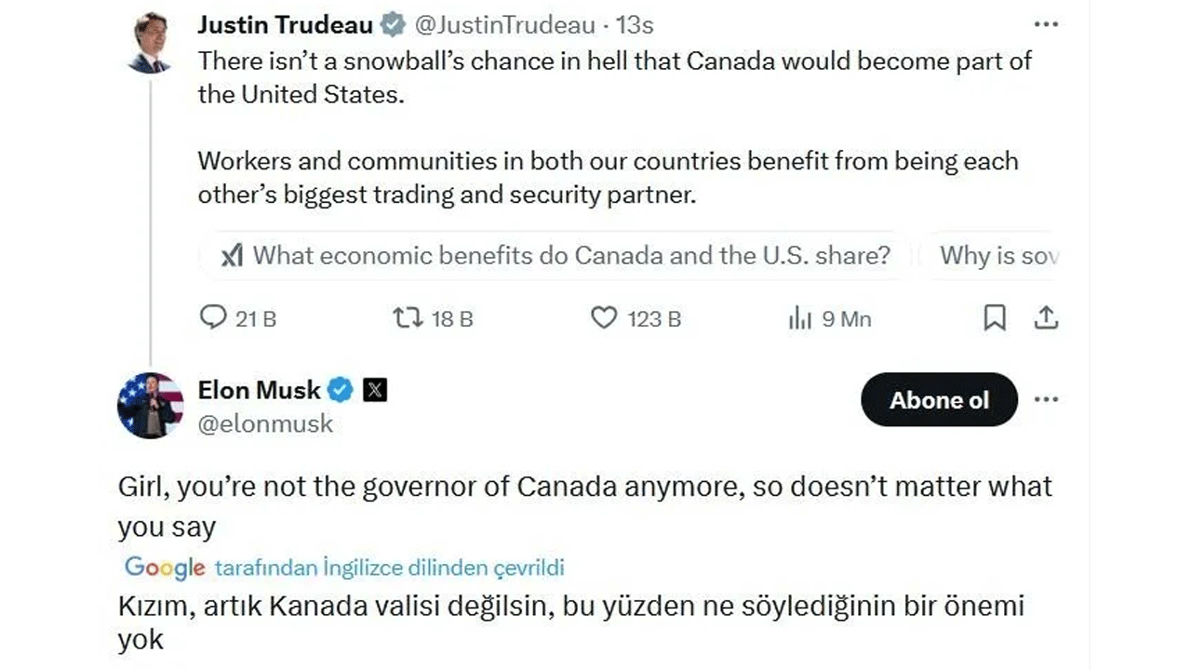Like Justin Trudeau's tweet
1191x670 pixels.
[x=604, y=318]
